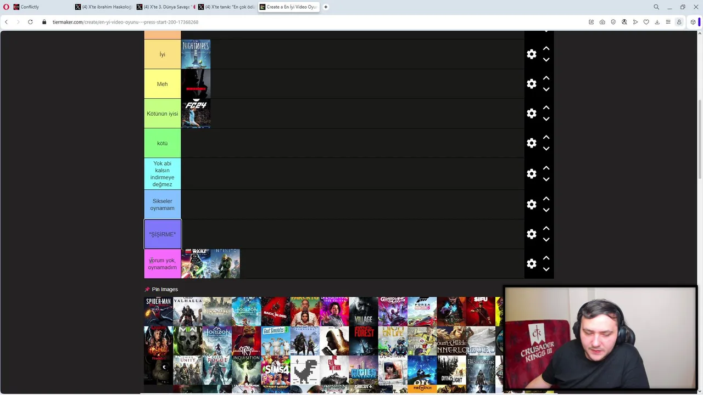Pick Chrome dinosaur game cover
The width and height of the screenshot is (703, 395).
click(x=305, y=371)
